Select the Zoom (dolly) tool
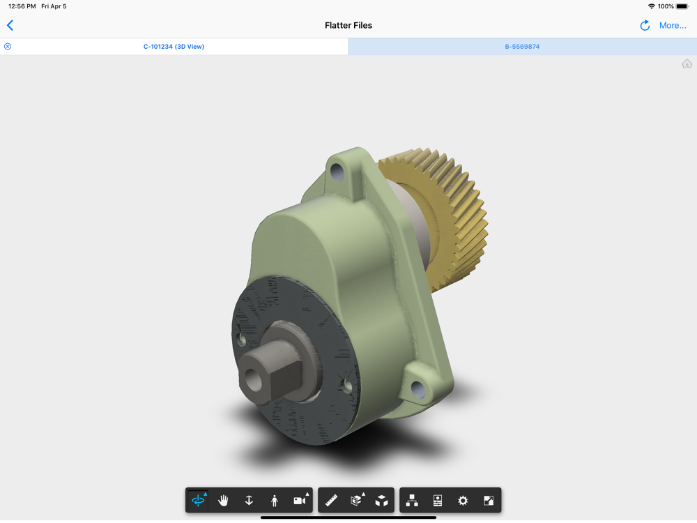This screenshot has width=697, height=523. pyautogui.click(x=249, y=501)
